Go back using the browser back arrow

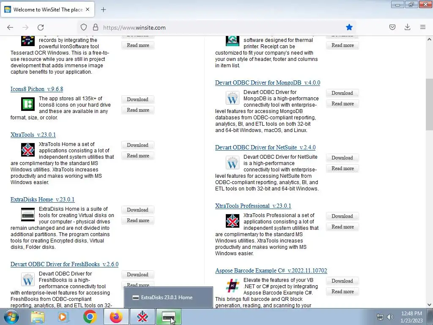point(10,28)
